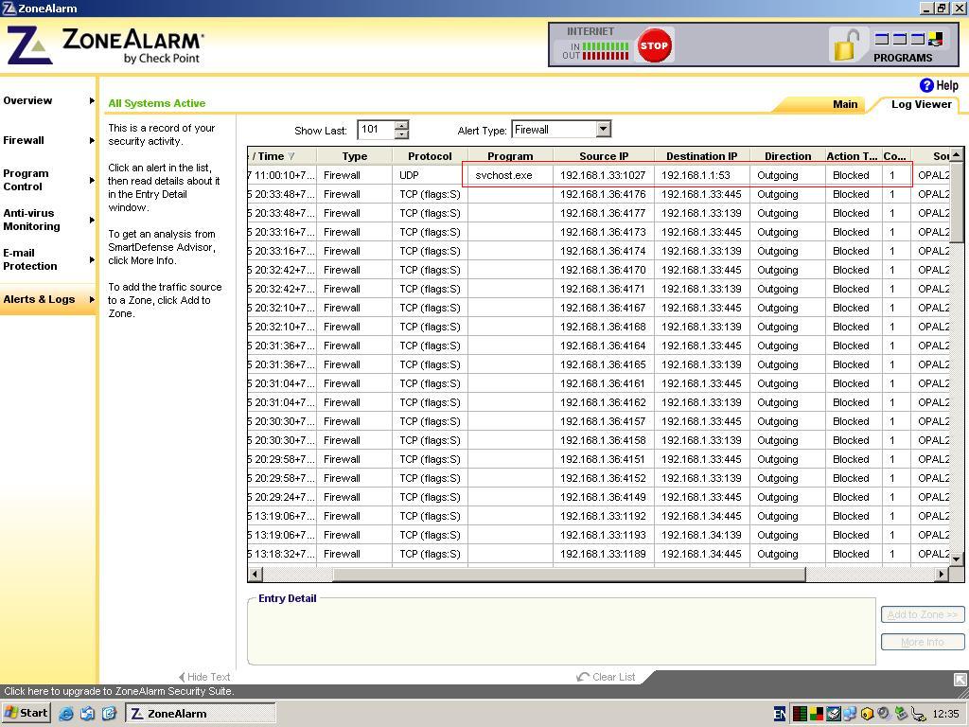Select the source IP 192.168.1.33:1027 cell
The height and width of the screenshot is (727, 969).
[603, 175]
